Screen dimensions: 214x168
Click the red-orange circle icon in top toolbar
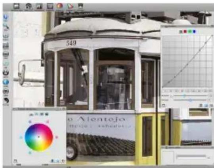(59, 6)
